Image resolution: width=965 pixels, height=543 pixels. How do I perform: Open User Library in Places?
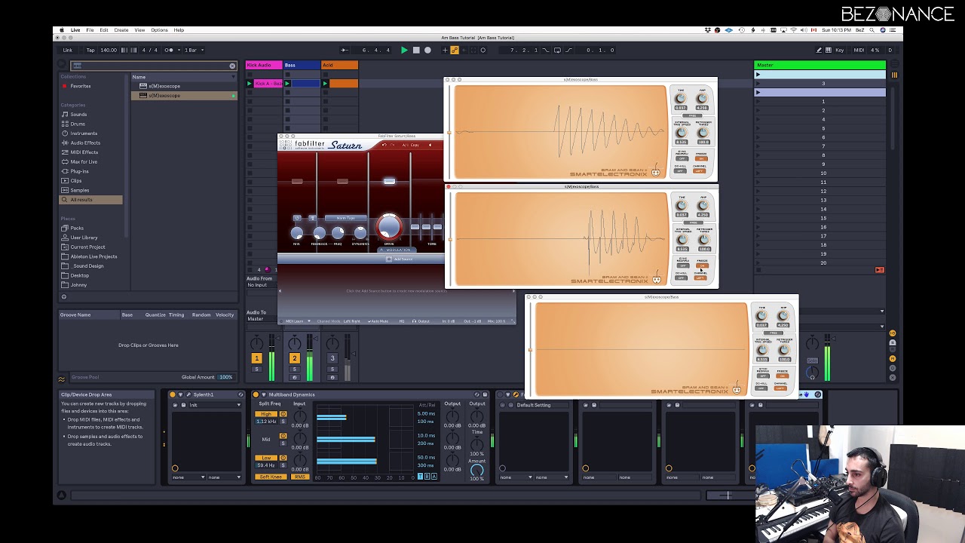[84, 238]
